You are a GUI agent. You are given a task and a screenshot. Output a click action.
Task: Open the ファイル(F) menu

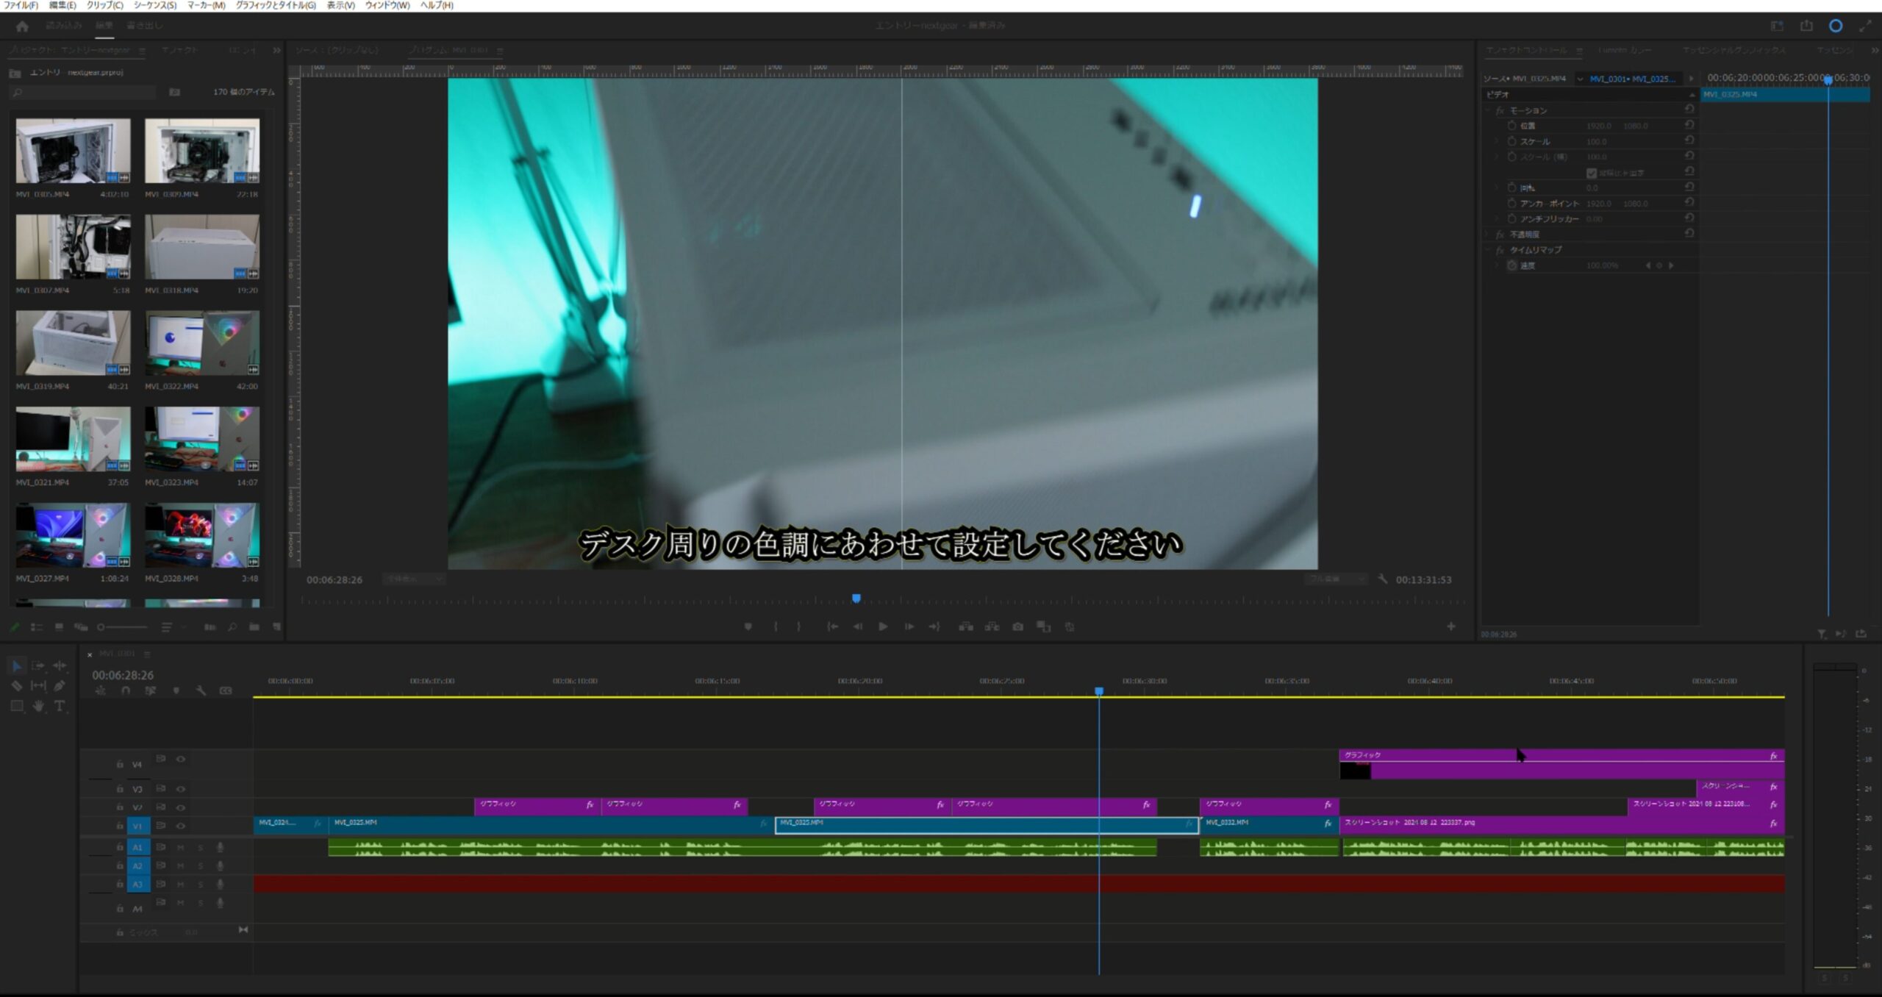21,5
